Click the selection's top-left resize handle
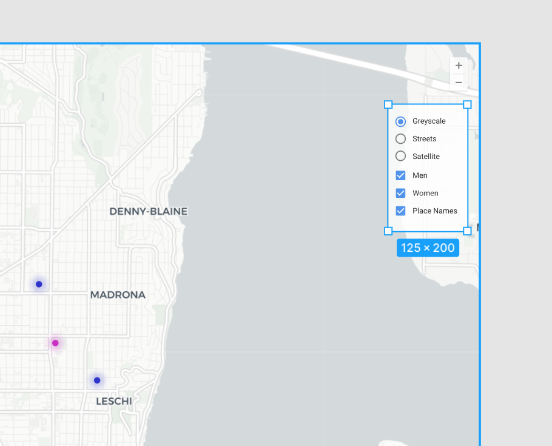 tap(388, 104)
